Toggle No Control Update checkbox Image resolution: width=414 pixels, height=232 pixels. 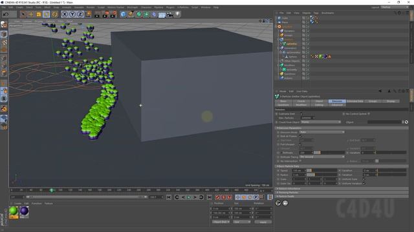tap(369, 114)
